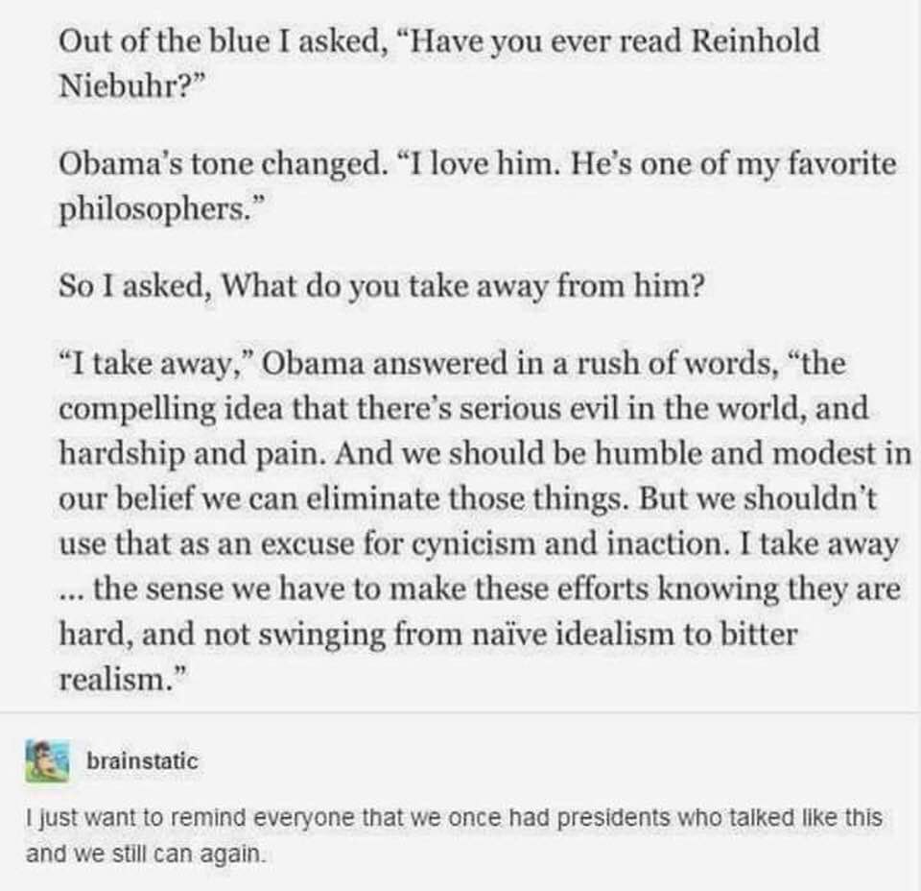Open the brainstatic profile link
The height and width of the screenshot is (891, 921).
pos(142,761)
